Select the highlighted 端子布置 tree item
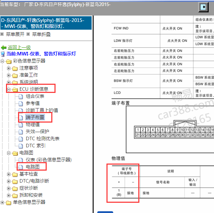 tap(35, 117)
